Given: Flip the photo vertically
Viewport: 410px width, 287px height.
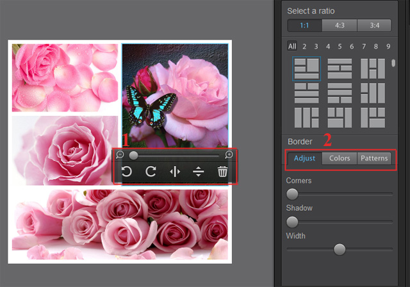Looking at the screenshot, I should coord(198,172).
